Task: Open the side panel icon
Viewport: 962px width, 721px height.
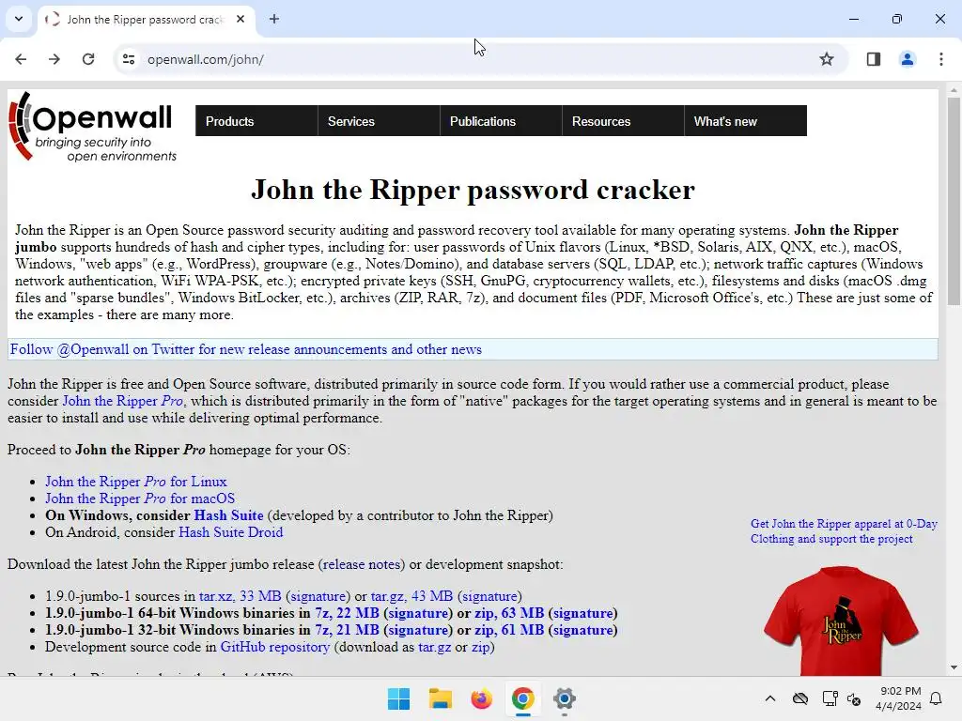Action: tap(874, 59)
